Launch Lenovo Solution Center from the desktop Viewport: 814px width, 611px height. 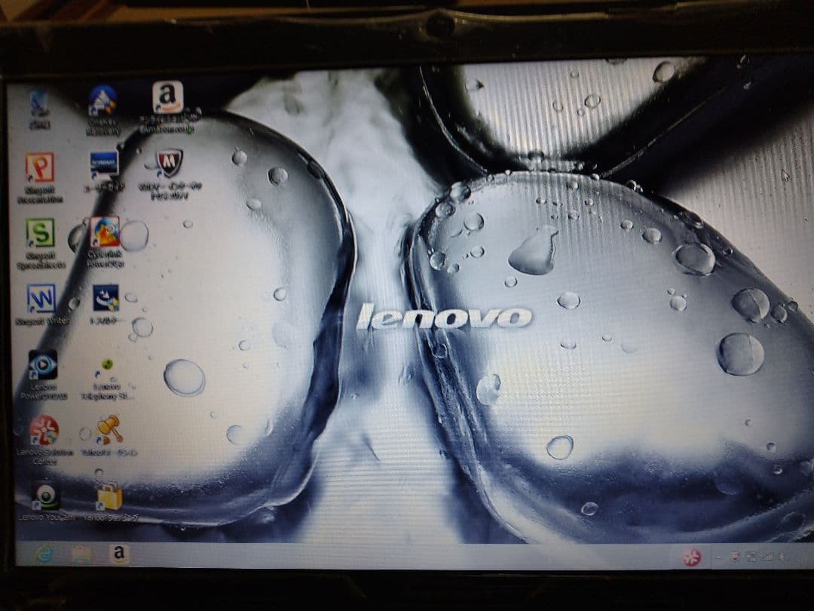point(44,440)
